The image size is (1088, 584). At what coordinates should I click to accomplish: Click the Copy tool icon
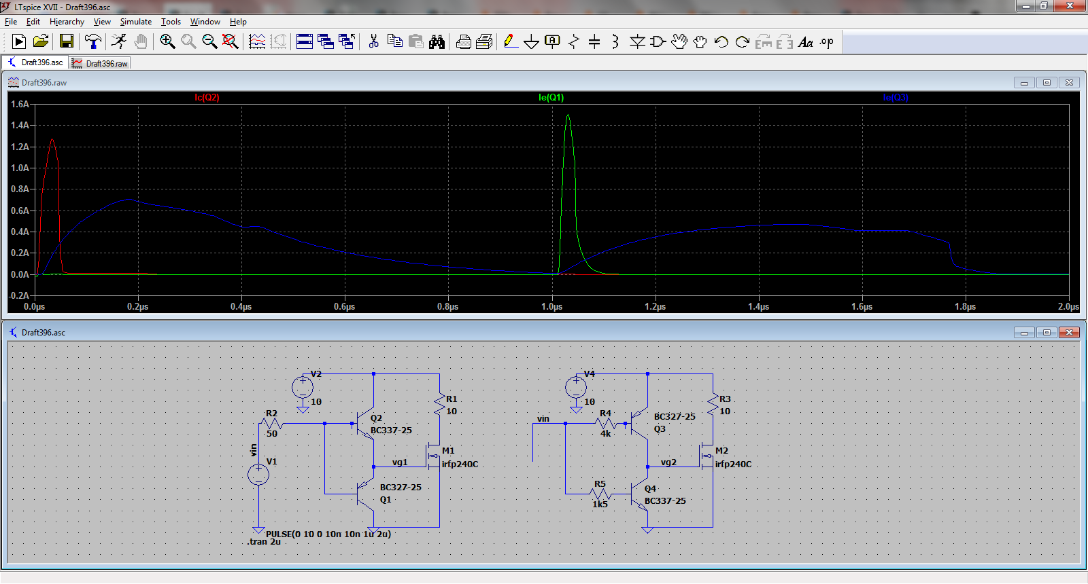[x=394, y=42]
